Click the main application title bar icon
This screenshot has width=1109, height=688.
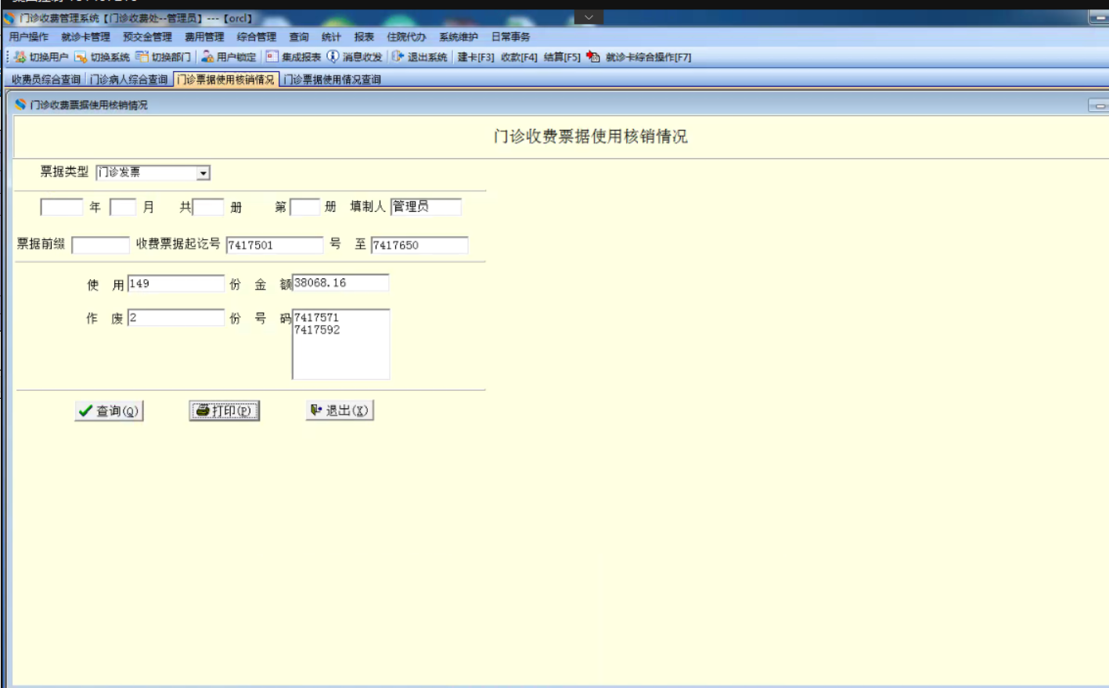pyautogui.click(x=9, y=17)
